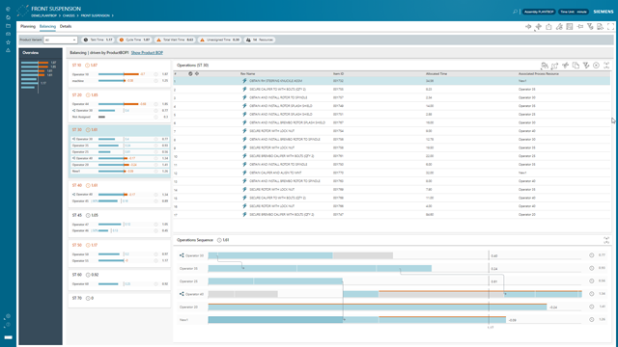Go to DEMO_PLANTBOP in breadcrumb

tap(44, 15)
